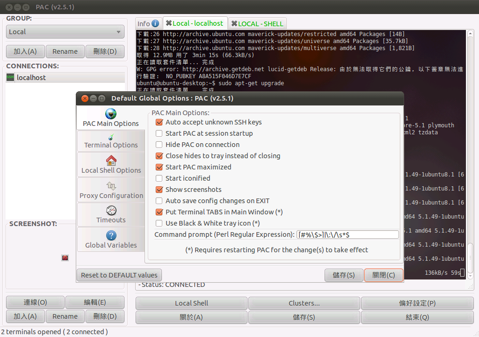Uncheck Start PAC maximized
This screenshot has width=479, height=337.
[159, 167]
